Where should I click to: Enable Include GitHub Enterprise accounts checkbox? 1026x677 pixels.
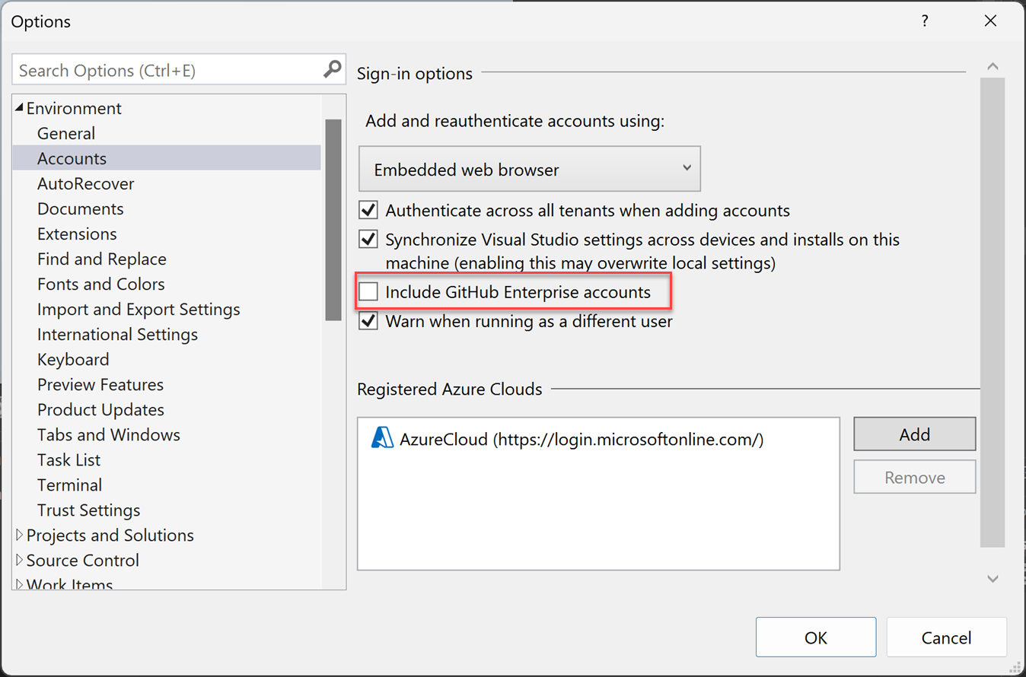(369, 292)
